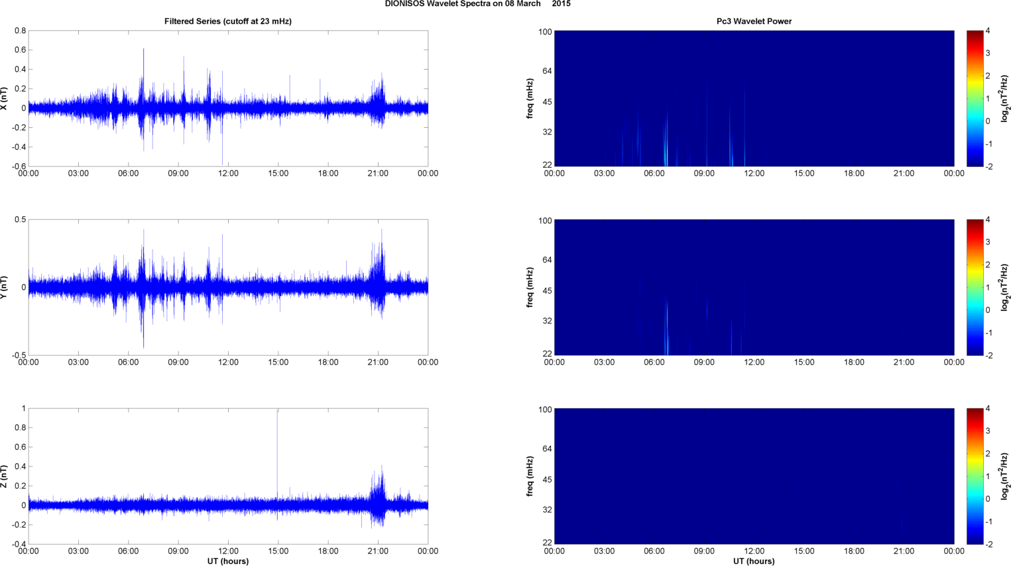This screenshot has height=566, width=1011.
Task: Click the 64 frequency tick of the middle spectrogram
Action: pyautogui.click(x=547, y=260)
